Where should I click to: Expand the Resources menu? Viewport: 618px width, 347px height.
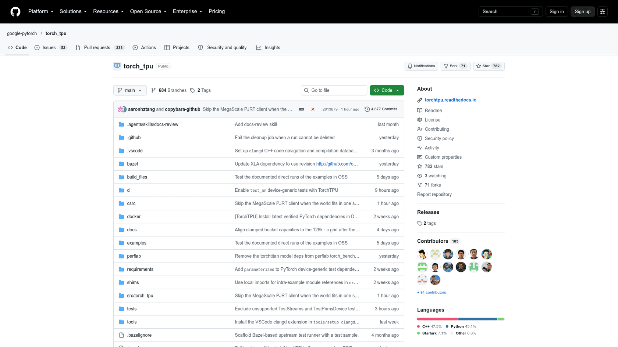pyautogui.click(x=108, y=12)
